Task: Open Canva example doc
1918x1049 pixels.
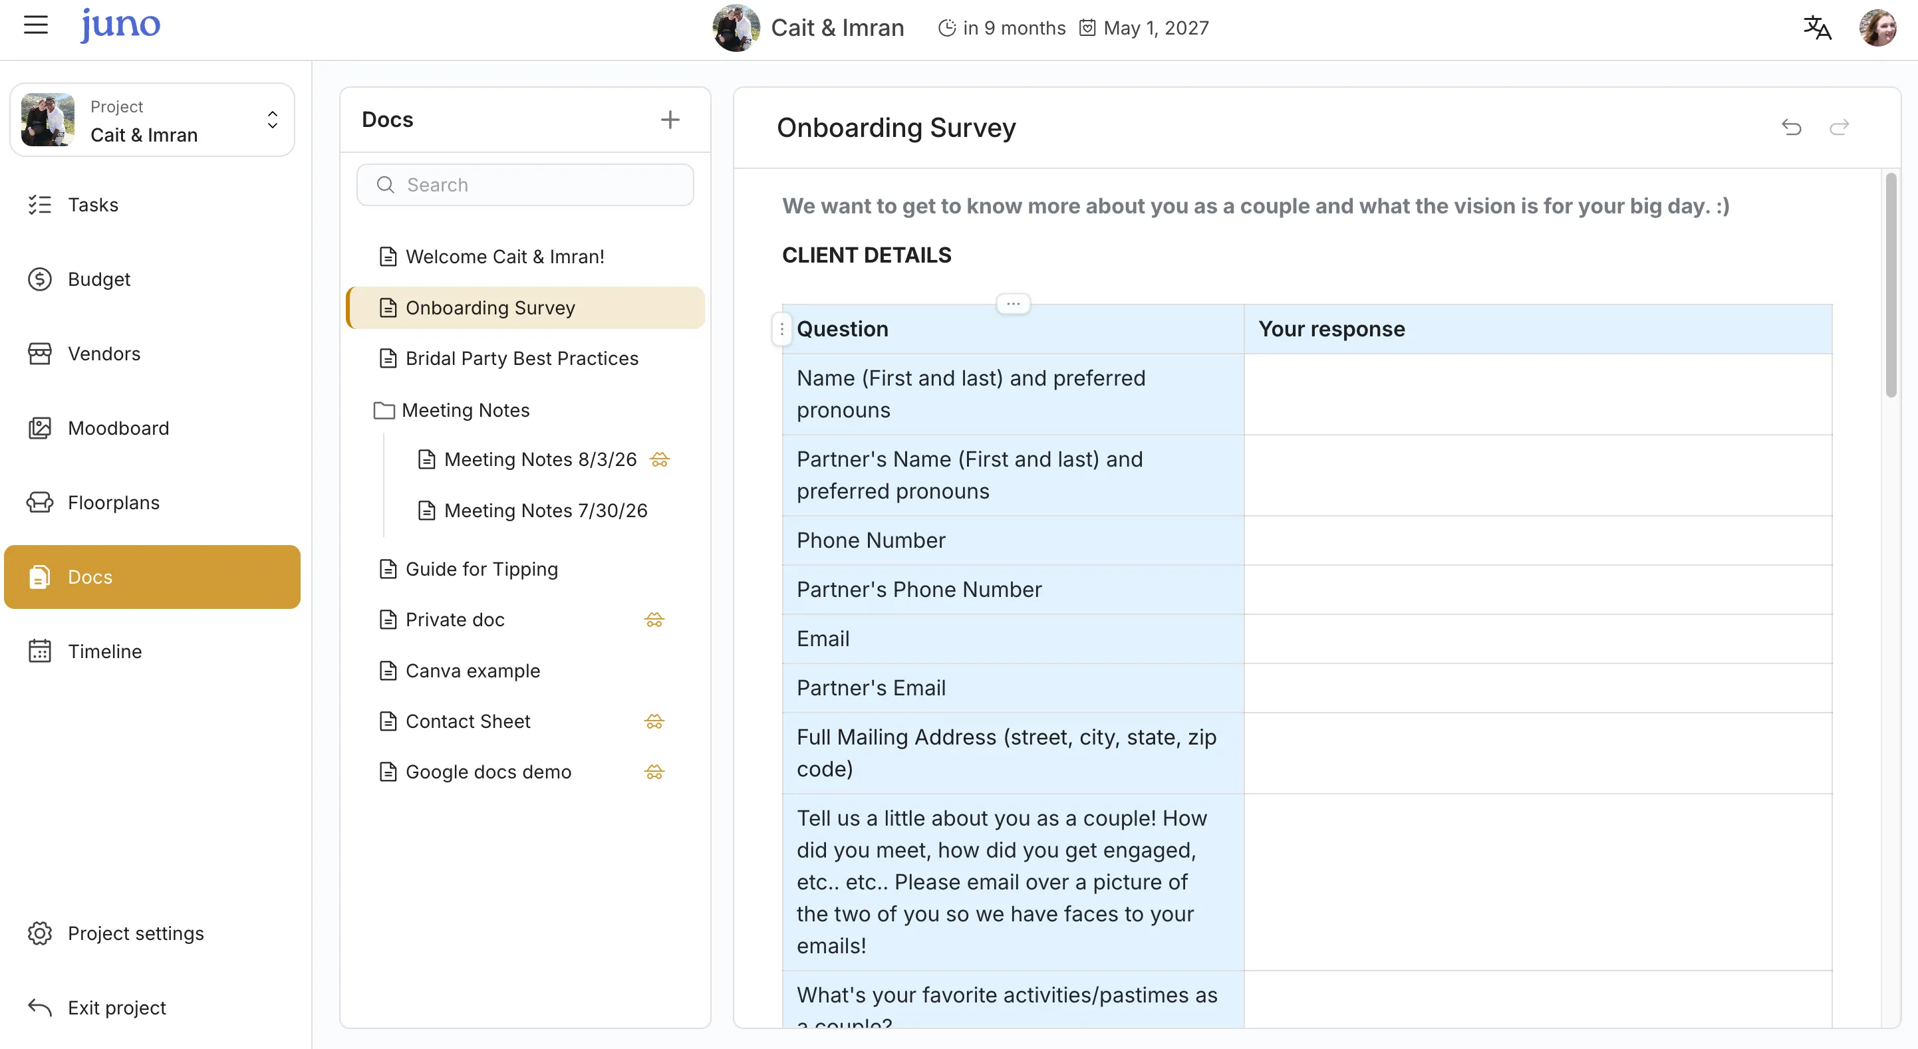Action: (x=525, y=671)
